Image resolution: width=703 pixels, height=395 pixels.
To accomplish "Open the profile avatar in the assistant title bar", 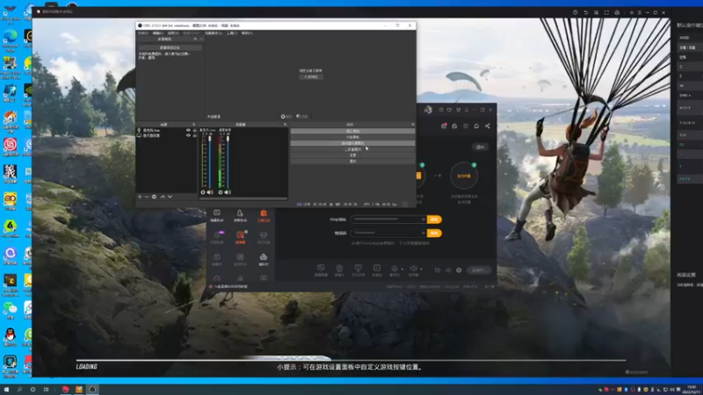I will (428, 110).
